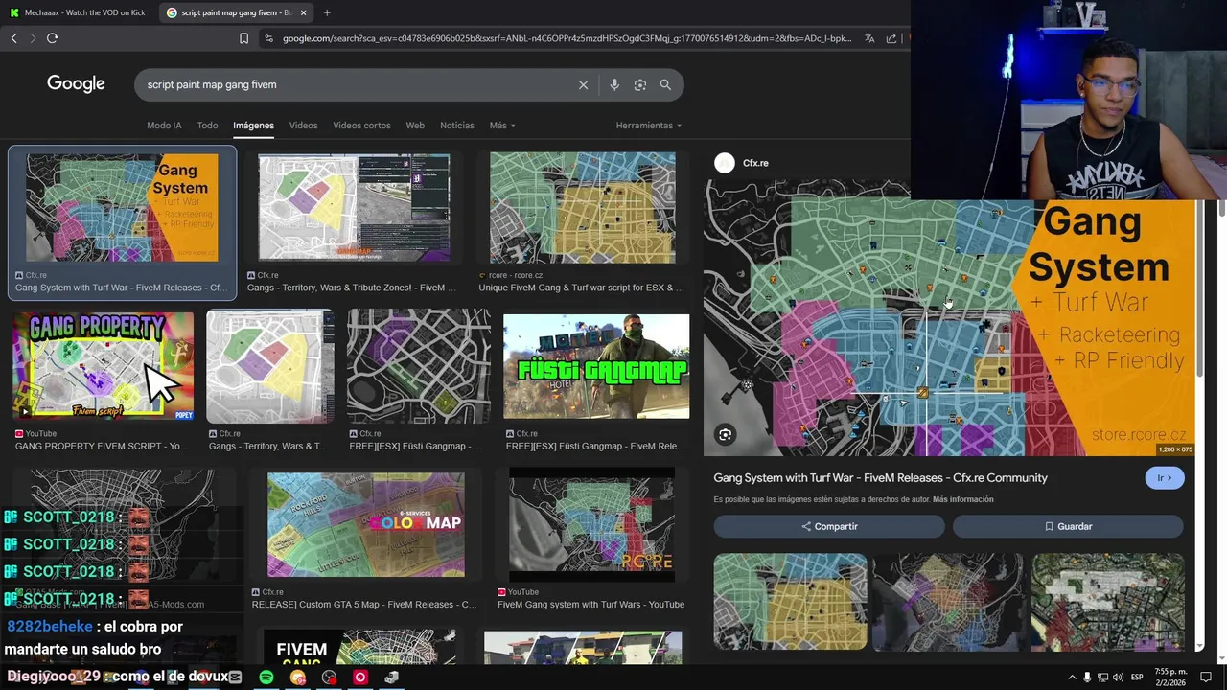Open 'FREE][ESX] Füsti Gangmap' purple-green map result
This screenshot has height=690, width=1227.
(x=419, y=366)
